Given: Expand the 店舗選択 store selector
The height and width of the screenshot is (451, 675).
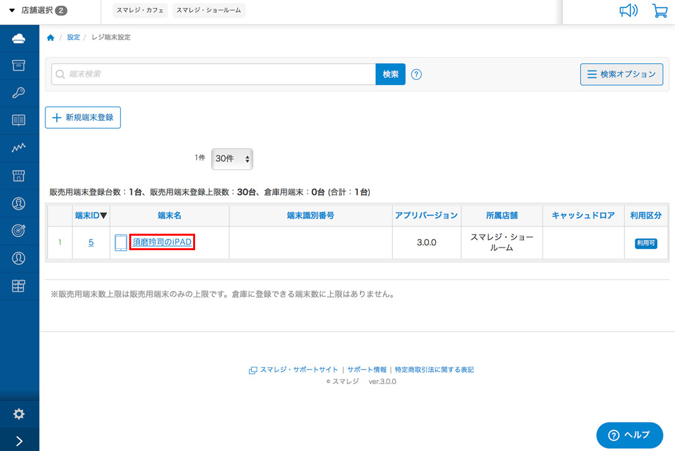Looking at the screenshot, I should 38,11.
